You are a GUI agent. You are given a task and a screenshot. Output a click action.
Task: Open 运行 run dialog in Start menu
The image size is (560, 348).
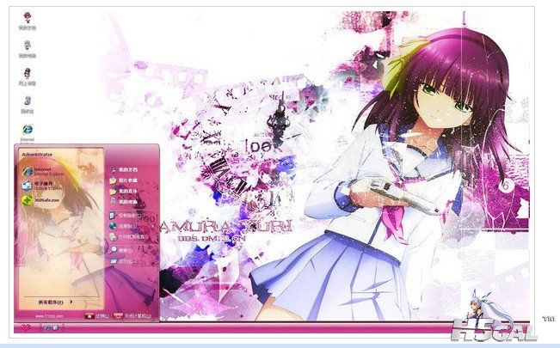point(121,261)
